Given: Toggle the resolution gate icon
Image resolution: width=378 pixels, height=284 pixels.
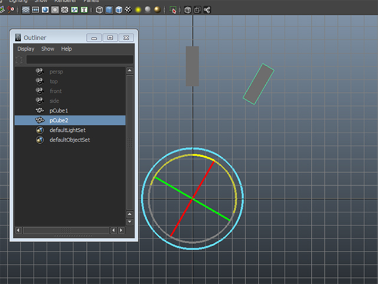Looking at the screenshot, I should point(45,10).
